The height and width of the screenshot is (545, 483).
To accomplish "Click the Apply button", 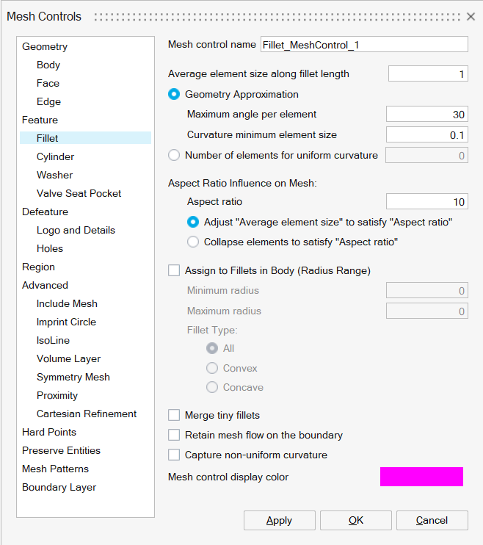I will [279, 520].
